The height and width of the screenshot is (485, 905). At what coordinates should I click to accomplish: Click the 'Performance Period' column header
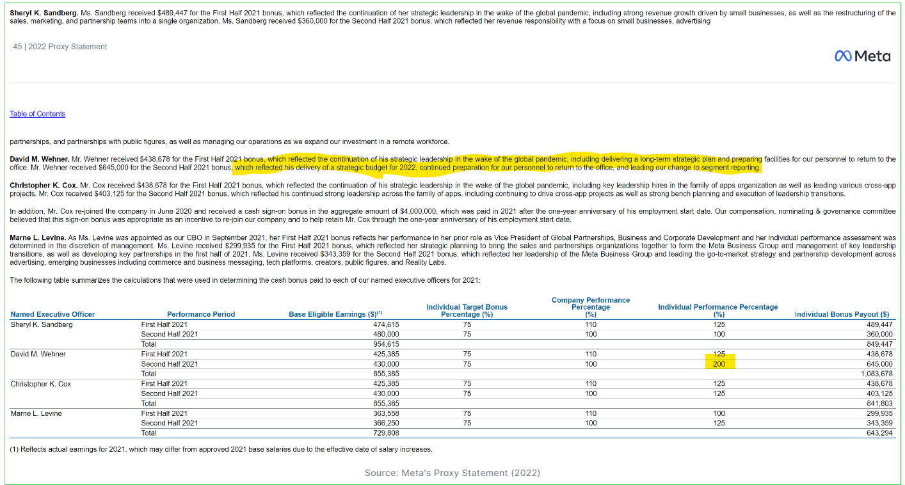tap(201, 314)
